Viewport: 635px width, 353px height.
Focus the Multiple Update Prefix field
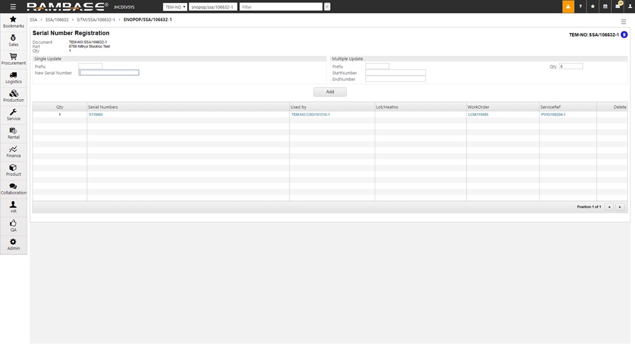377,66
